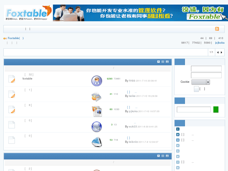
Task: Click the 73461 post count
Action: [117, 79]
